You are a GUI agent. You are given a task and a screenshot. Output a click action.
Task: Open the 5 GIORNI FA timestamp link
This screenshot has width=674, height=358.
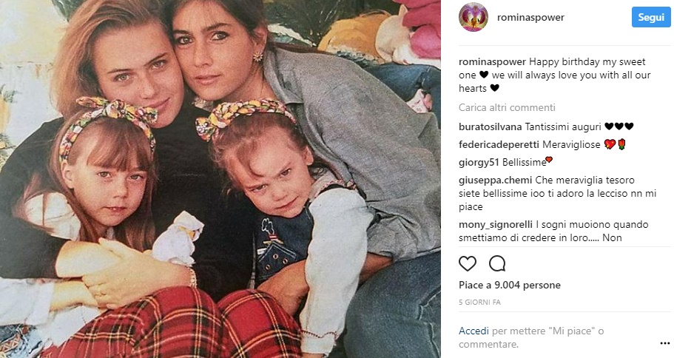click(479, 302)
